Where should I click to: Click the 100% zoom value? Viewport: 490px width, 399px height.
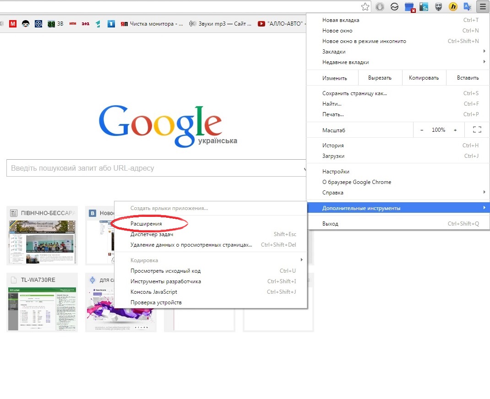(x=438, y=130)
